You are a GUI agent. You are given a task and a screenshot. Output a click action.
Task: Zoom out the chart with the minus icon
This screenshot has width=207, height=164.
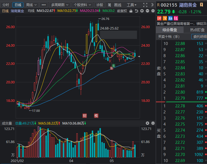click(x=147, y=11)
